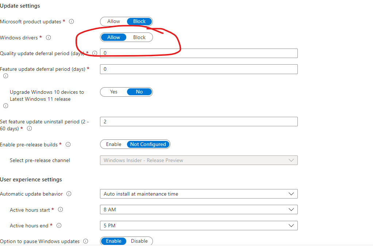Click info icon under Feature update deferral period
373x250 pixels.
pos(5,76)
